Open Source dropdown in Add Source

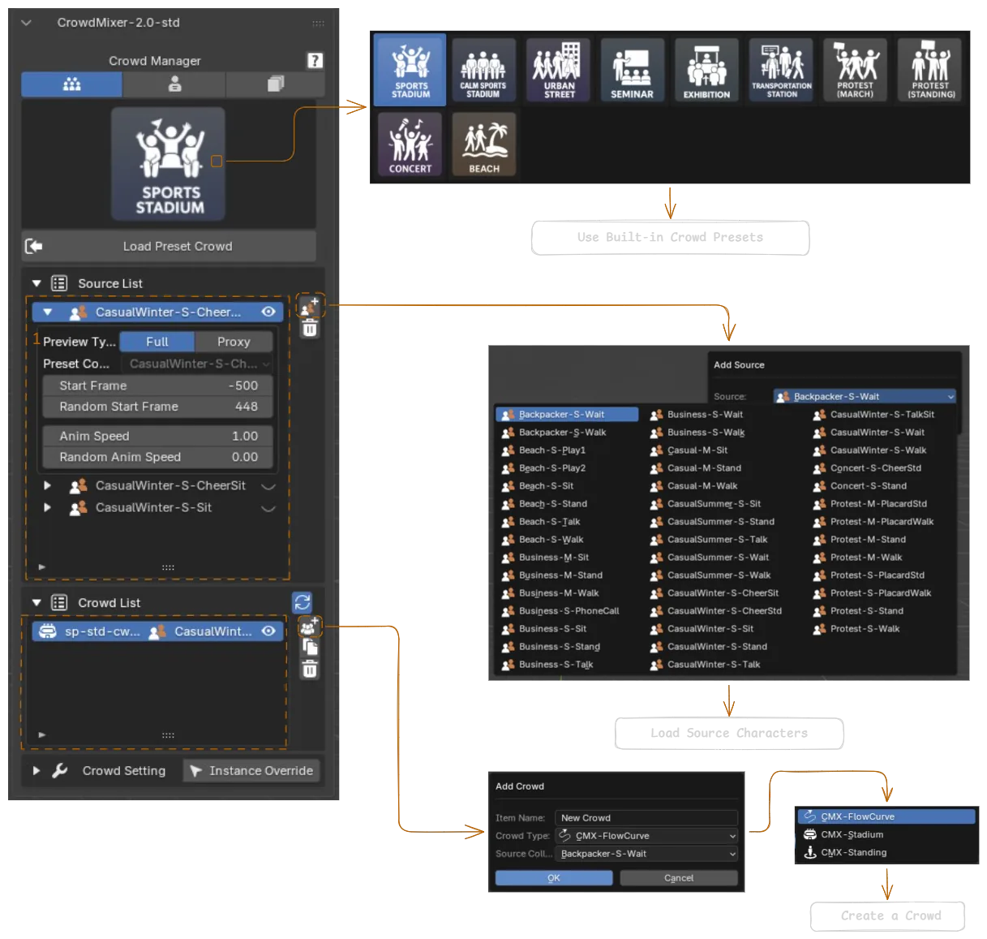(x=865, y=396)
